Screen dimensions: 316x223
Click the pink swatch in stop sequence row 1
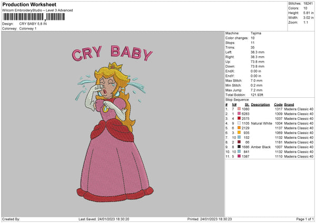pyautogui.click(x=239, y=109)
